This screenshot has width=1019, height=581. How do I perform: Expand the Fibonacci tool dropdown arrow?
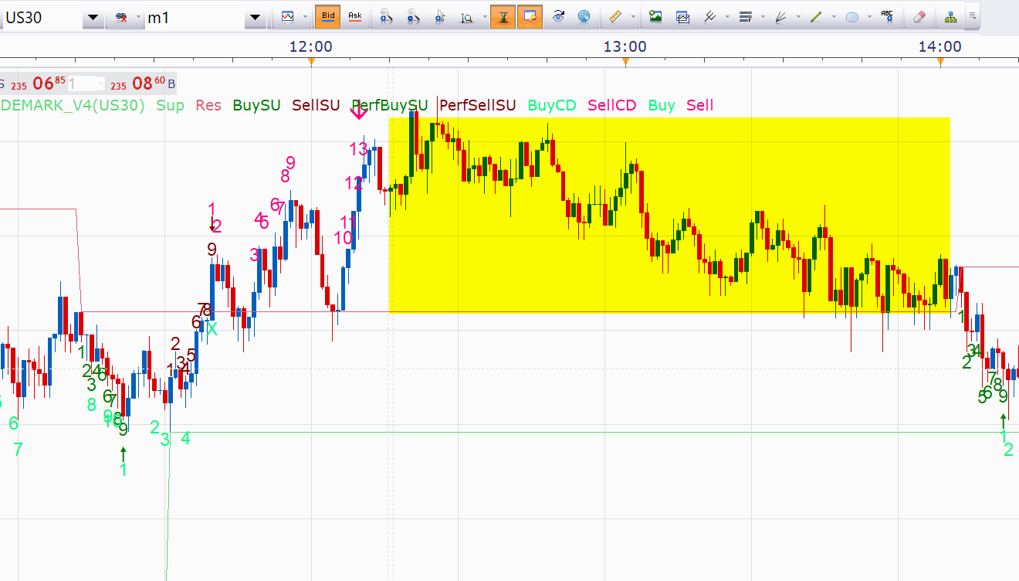point(764,17)
